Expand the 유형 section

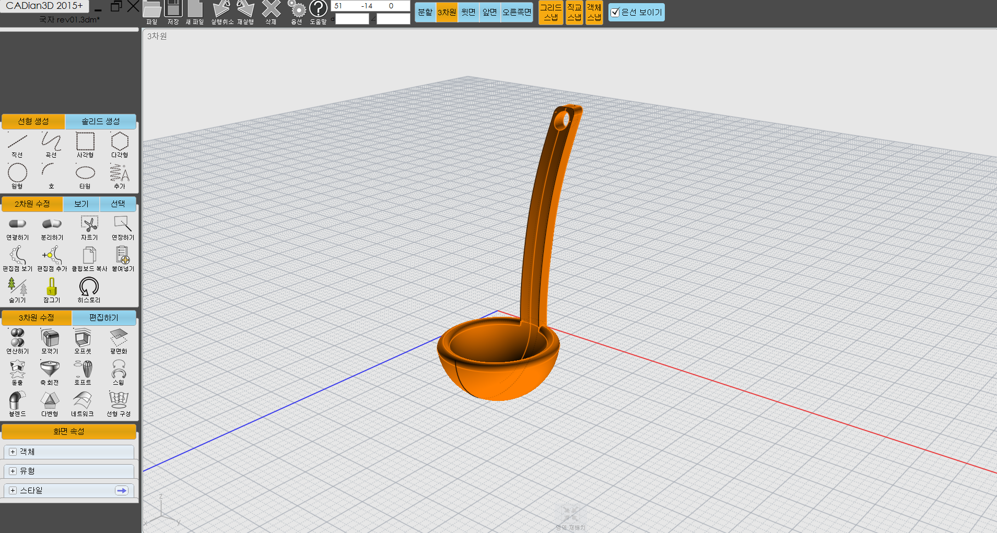(x=13, y=471)
